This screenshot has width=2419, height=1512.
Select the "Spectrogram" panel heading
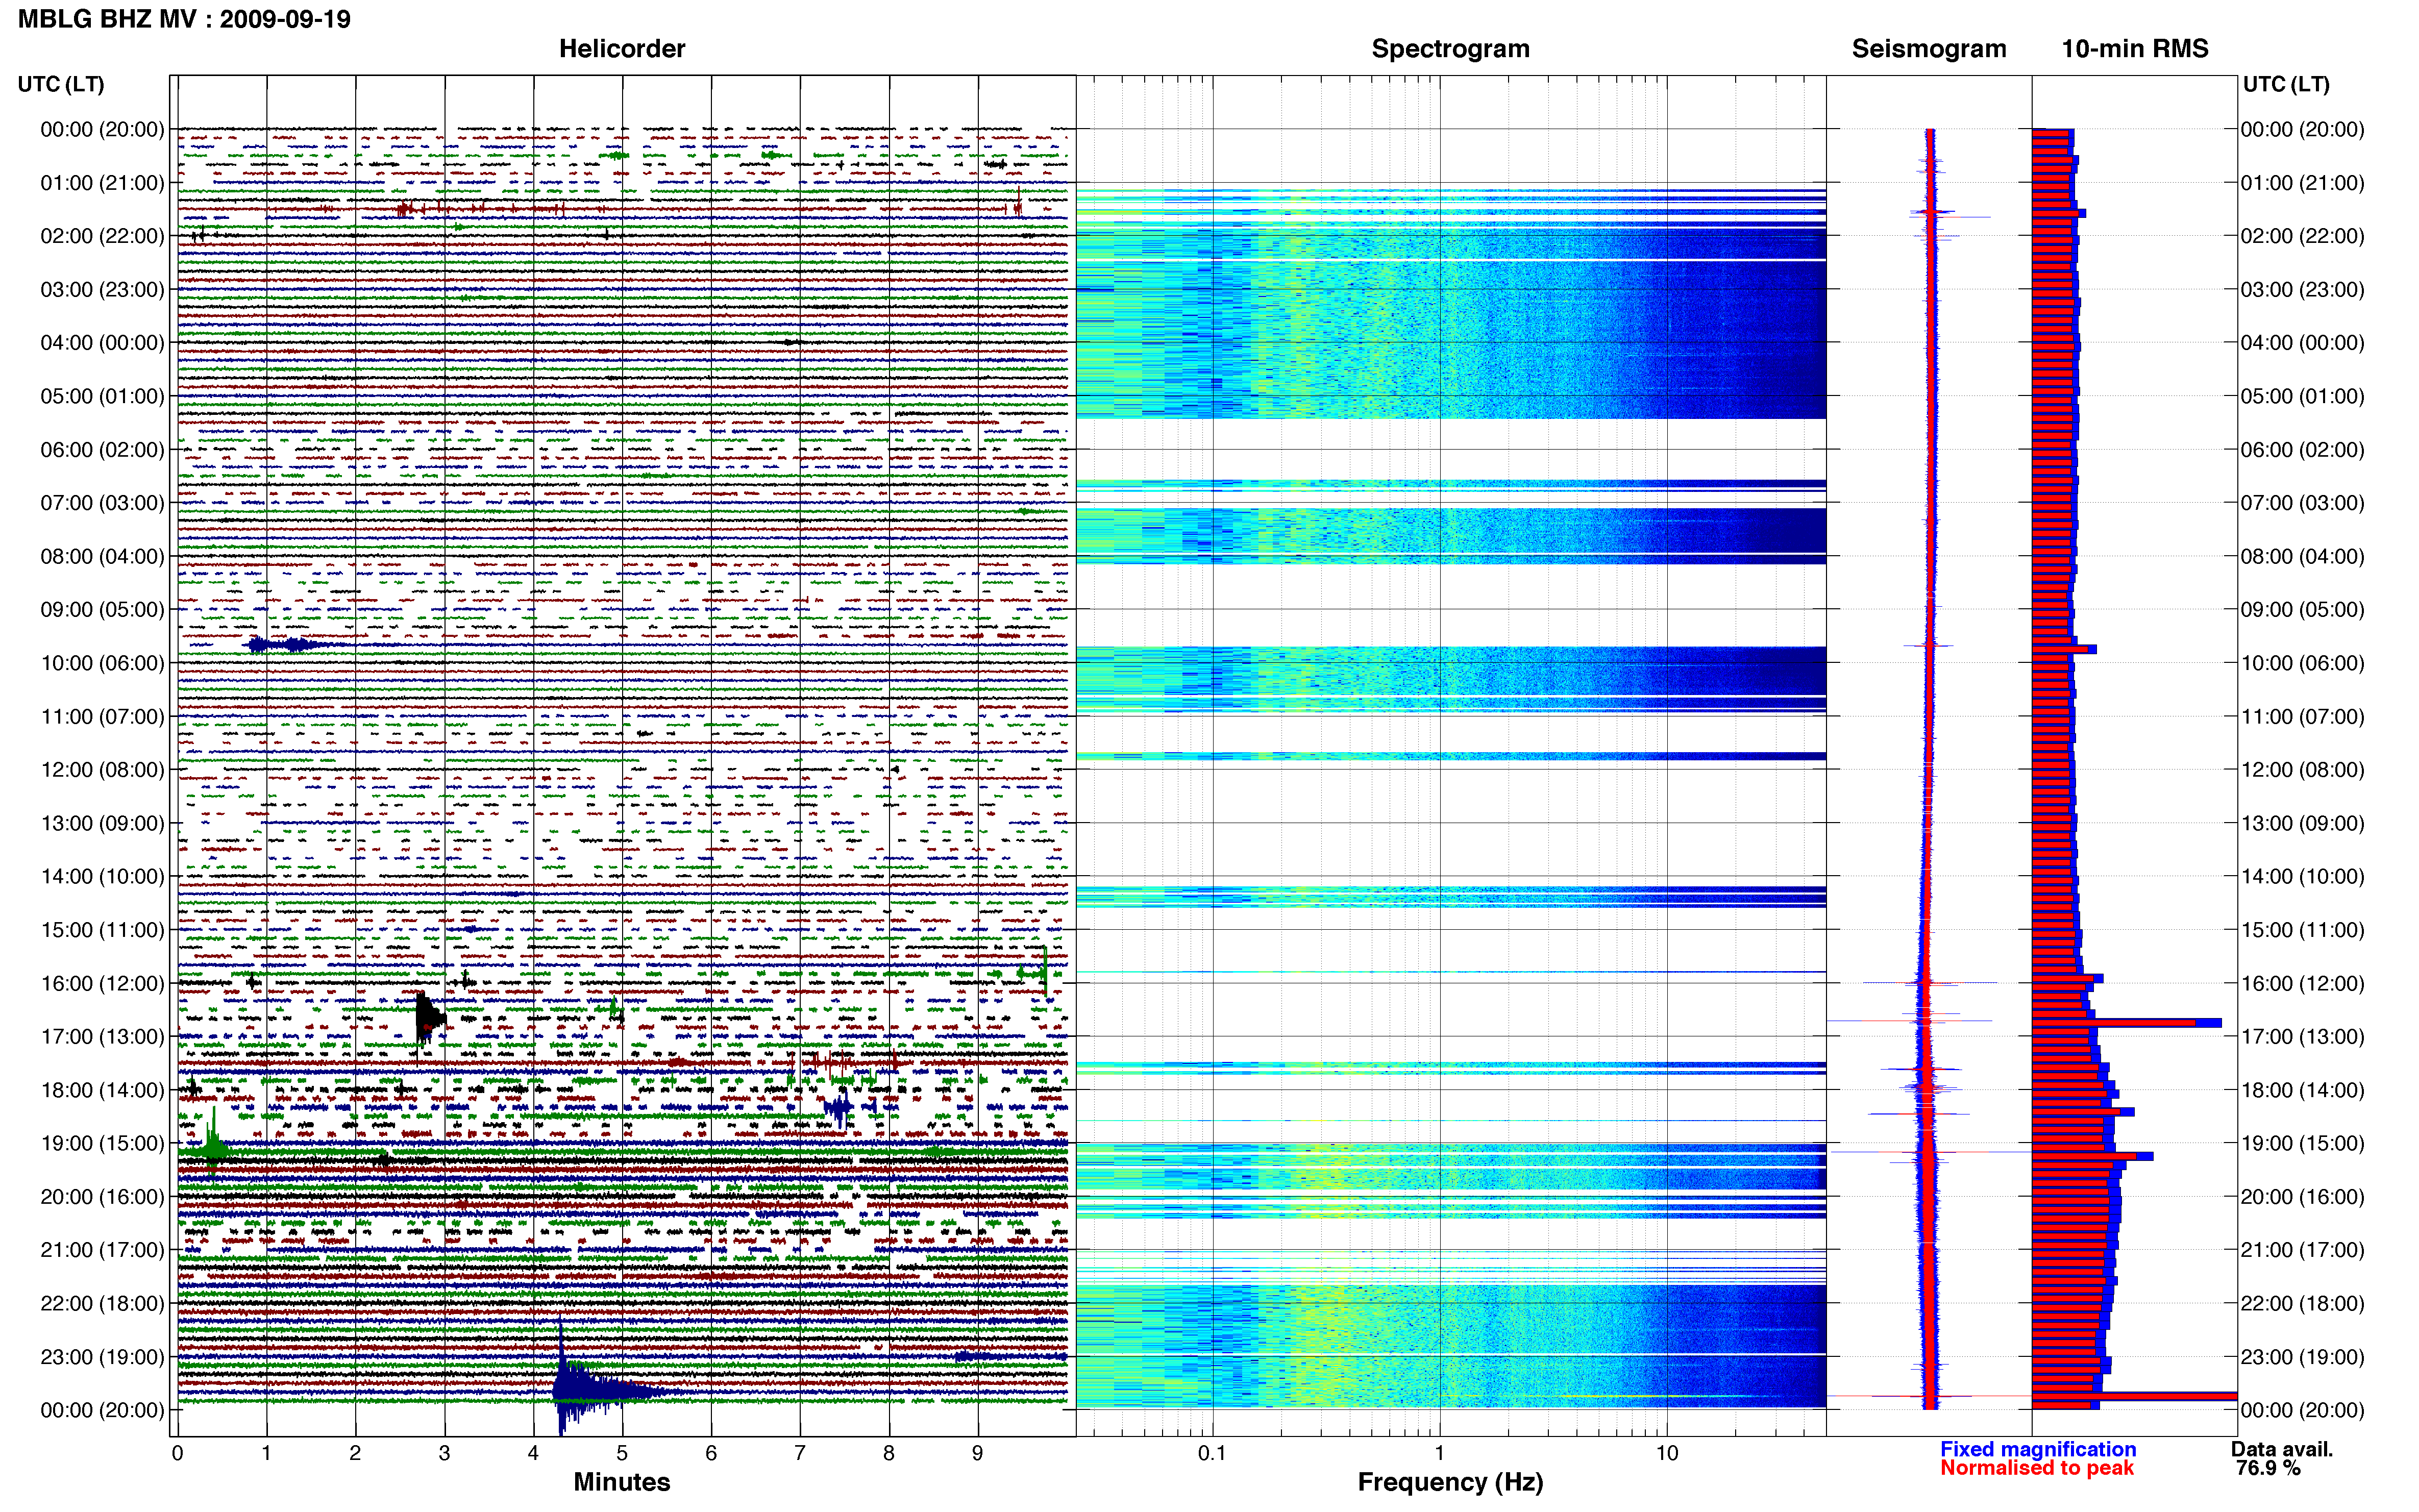point(1450,49)
